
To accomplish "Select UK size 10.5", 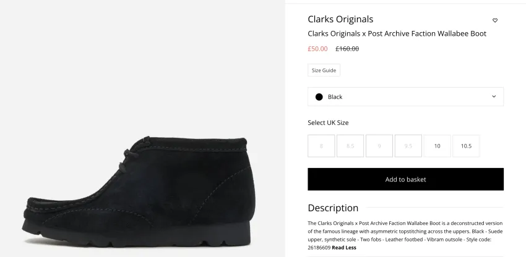I will [x=466, y=146].
